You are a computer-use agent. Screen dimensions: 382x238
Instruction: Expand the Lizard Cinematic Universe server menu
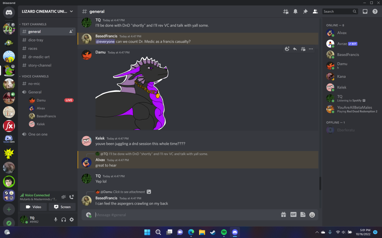click(x=48, y=11)
